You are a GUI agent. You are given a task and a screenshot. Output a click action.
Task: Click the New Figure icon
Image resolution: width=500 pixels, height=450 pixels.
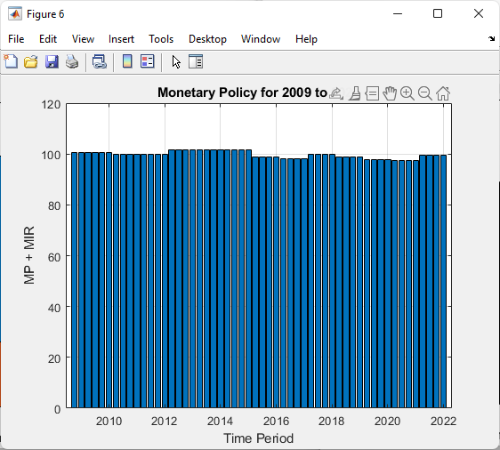click(11, 61)
